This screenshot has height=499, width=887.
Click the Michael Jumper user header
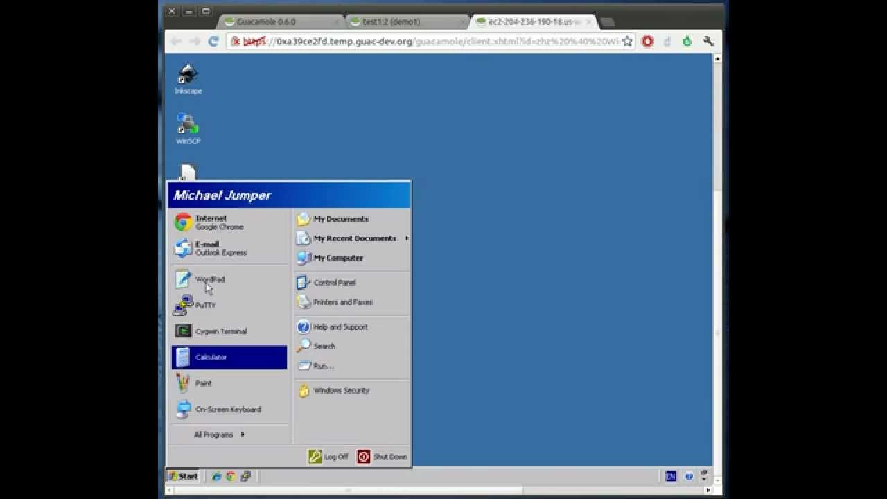pyautogui.click(x=289, y=195)
